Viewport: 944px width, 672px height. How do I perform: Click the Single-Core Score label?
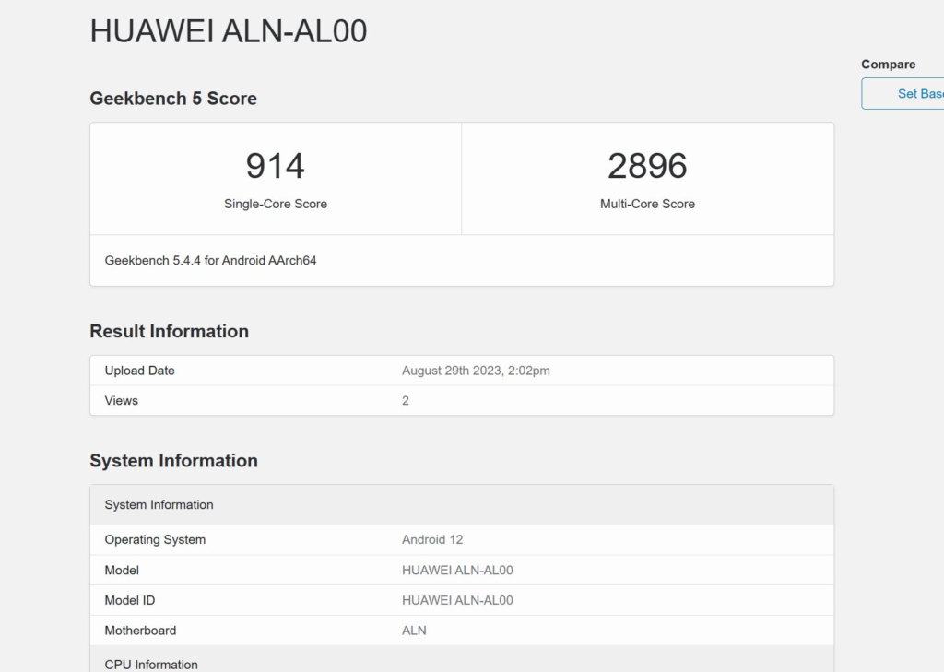(276, 204)
